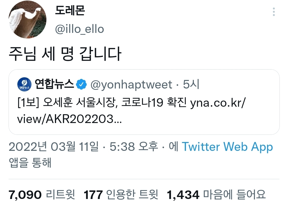288x207 pixels.
Task: Open the quoted tweet timestamp 5시
Action: (x=191, y=84)
